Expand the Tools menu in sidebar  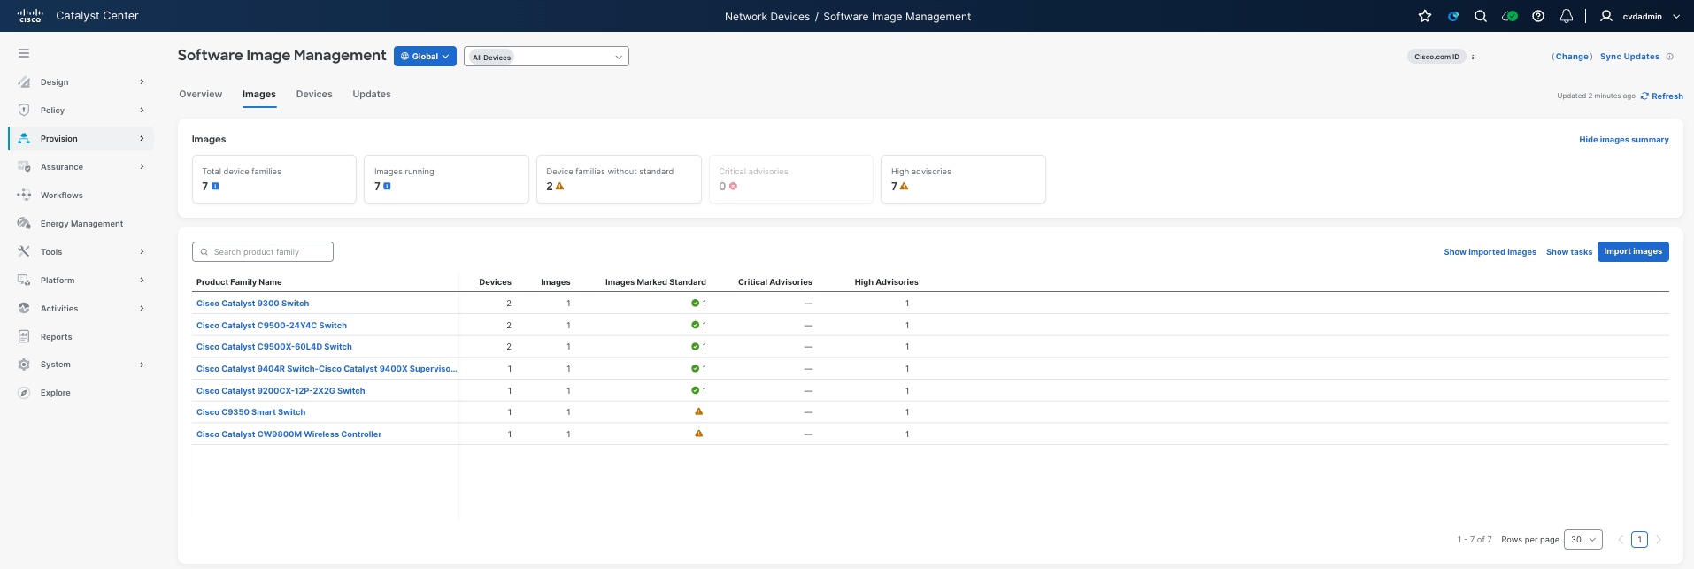81,252
